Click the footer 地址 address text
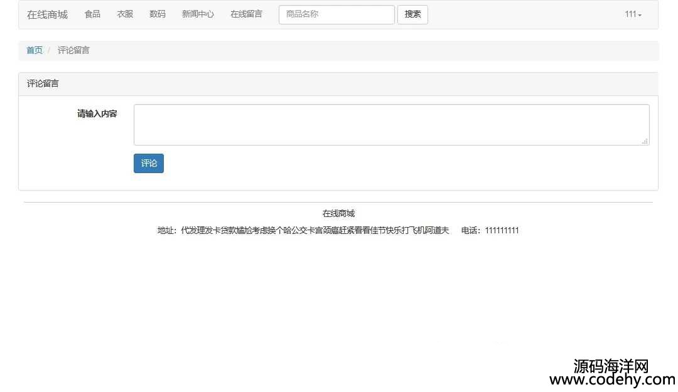The height and width of the screenshot is (392, 678). [x=303, y=230]
